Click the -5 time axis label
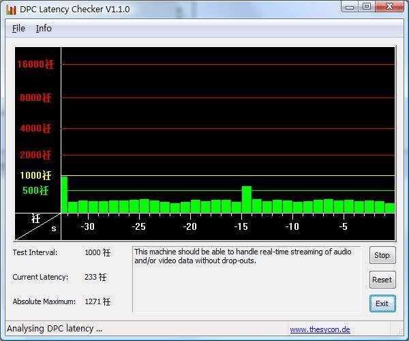This screenshot has height=341, width=409. (x=344, y=226)
